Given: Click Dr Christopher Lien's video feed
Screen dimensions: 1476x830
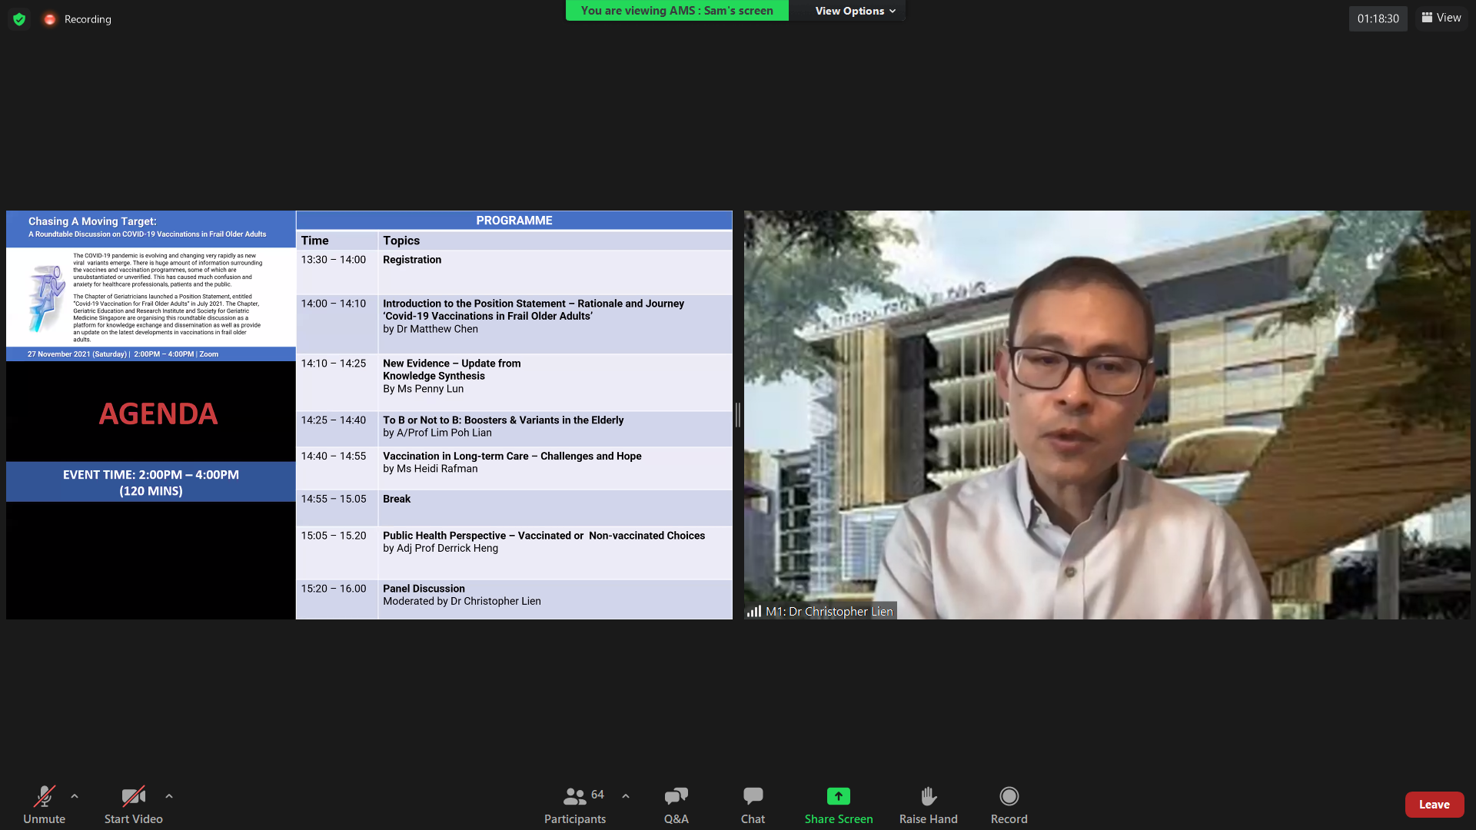Looking at the screenshot, I should pyautogui.click(x=1107, y=415).
